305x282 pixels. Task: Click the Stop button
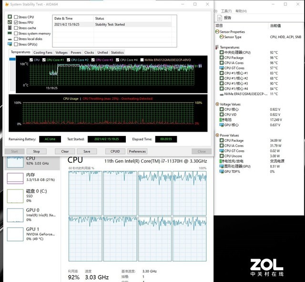[36, 151]
